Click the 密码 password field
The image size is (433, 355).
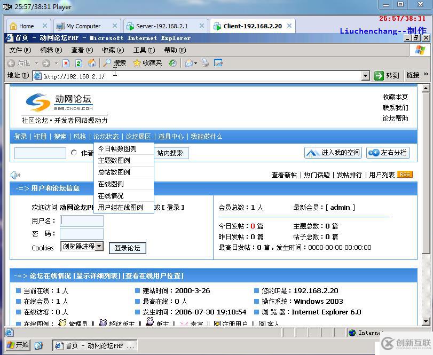82,233
